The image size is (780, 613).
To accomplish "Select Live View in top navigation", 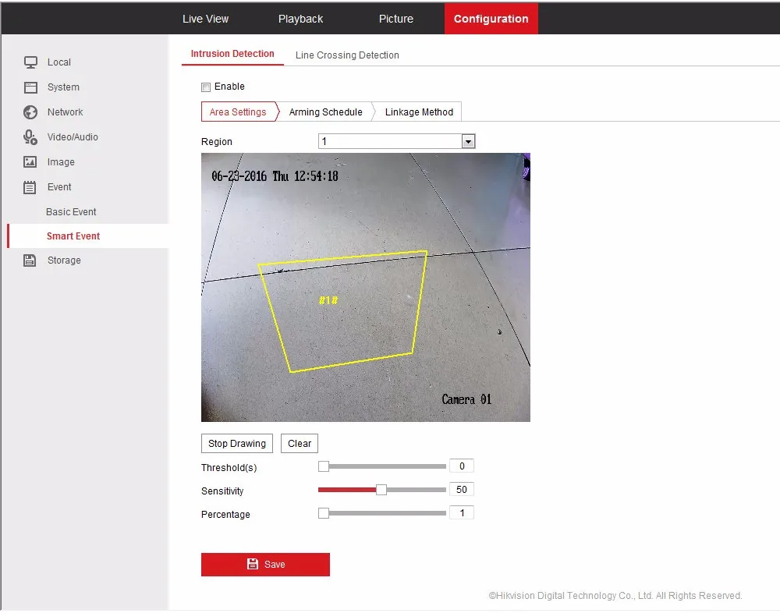I will [x=206, y=19].
